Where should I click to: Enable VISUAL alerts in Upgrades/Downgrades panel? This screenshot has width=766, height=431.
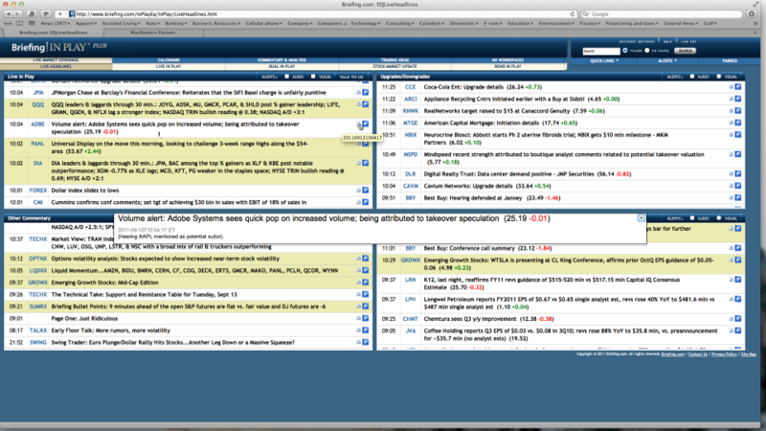pyautogui.click(x=719, y=77)
